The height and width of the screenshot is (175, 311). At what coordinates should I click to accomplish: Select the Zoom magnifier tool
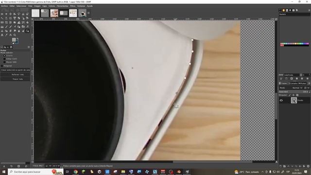15,35
